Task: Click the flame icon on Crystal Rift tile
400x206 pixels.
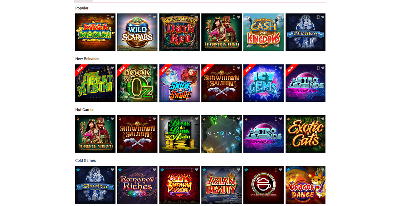Action: pyautogui.click(x=204, y=119)
